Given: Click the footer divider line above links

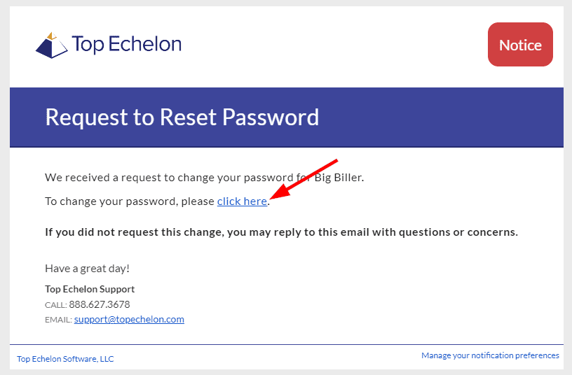Looking at the screenshot, I should [x=287, y=344].
